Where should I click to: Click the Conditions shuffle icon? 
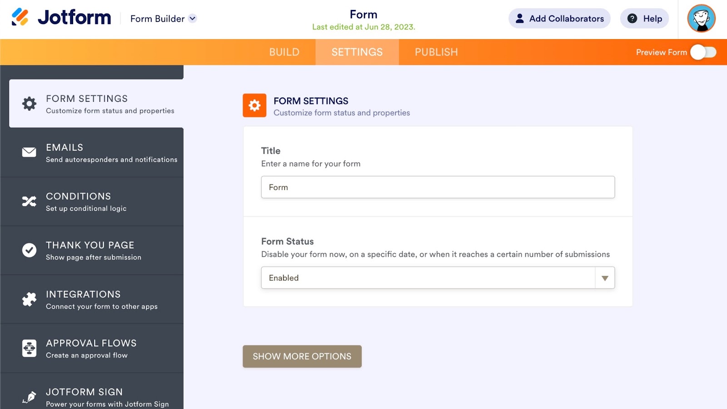click(x=30, y=201)
